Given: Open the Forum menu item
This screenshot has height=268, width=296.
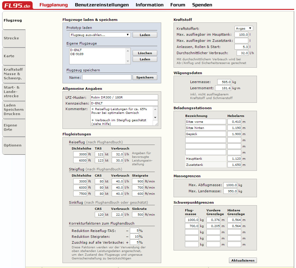Looking at the screenshot, I should (x=178, y=5).
